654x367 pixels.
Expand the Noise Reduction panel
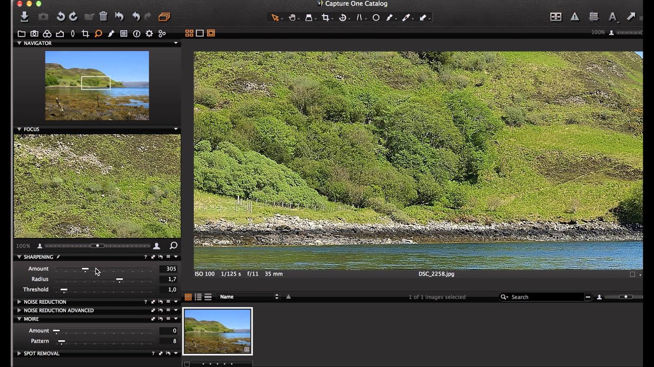(x=19, y=302)
